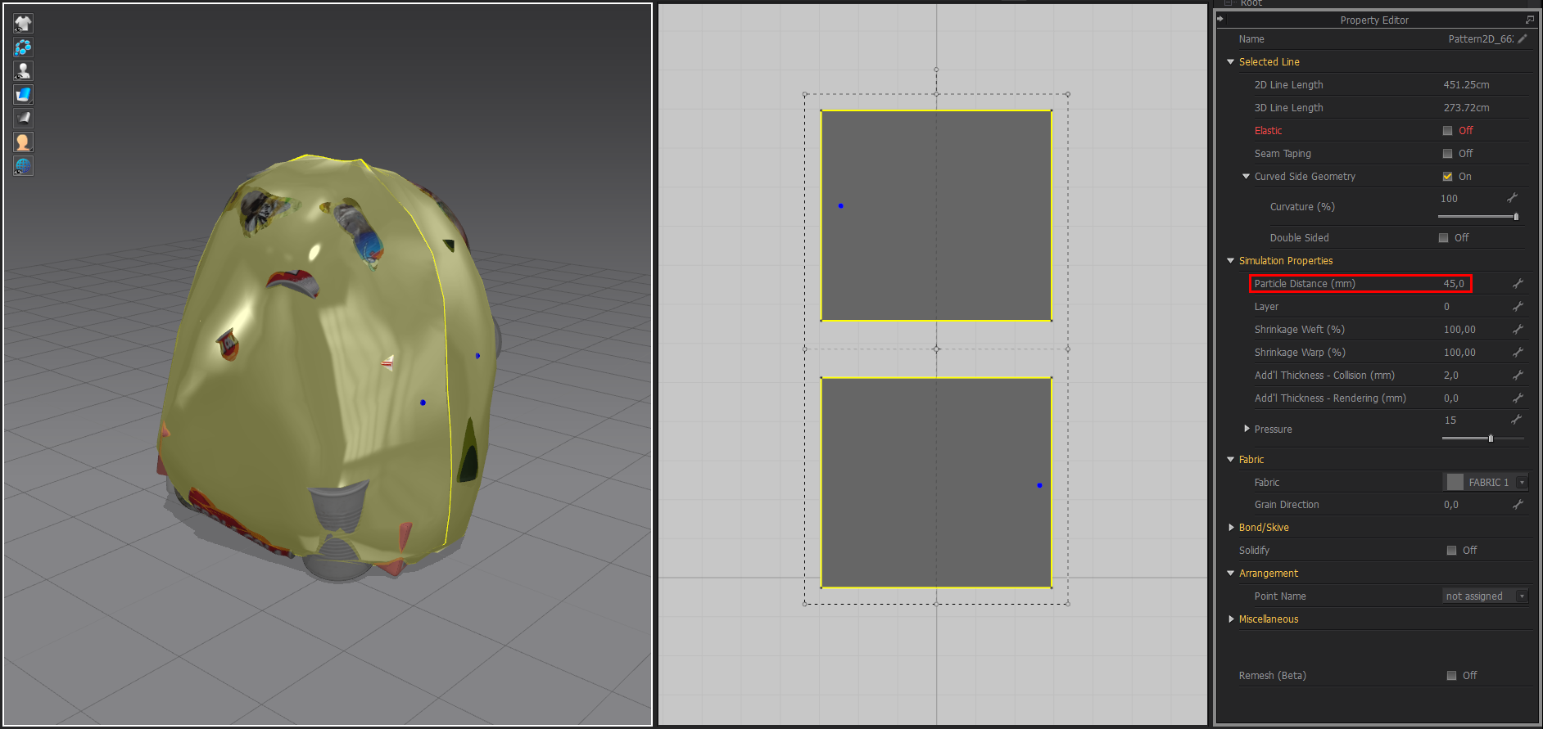Click the Curvature value 100
The image size is (1543, 729).
pyautogui.click(x=1449, y=199)
